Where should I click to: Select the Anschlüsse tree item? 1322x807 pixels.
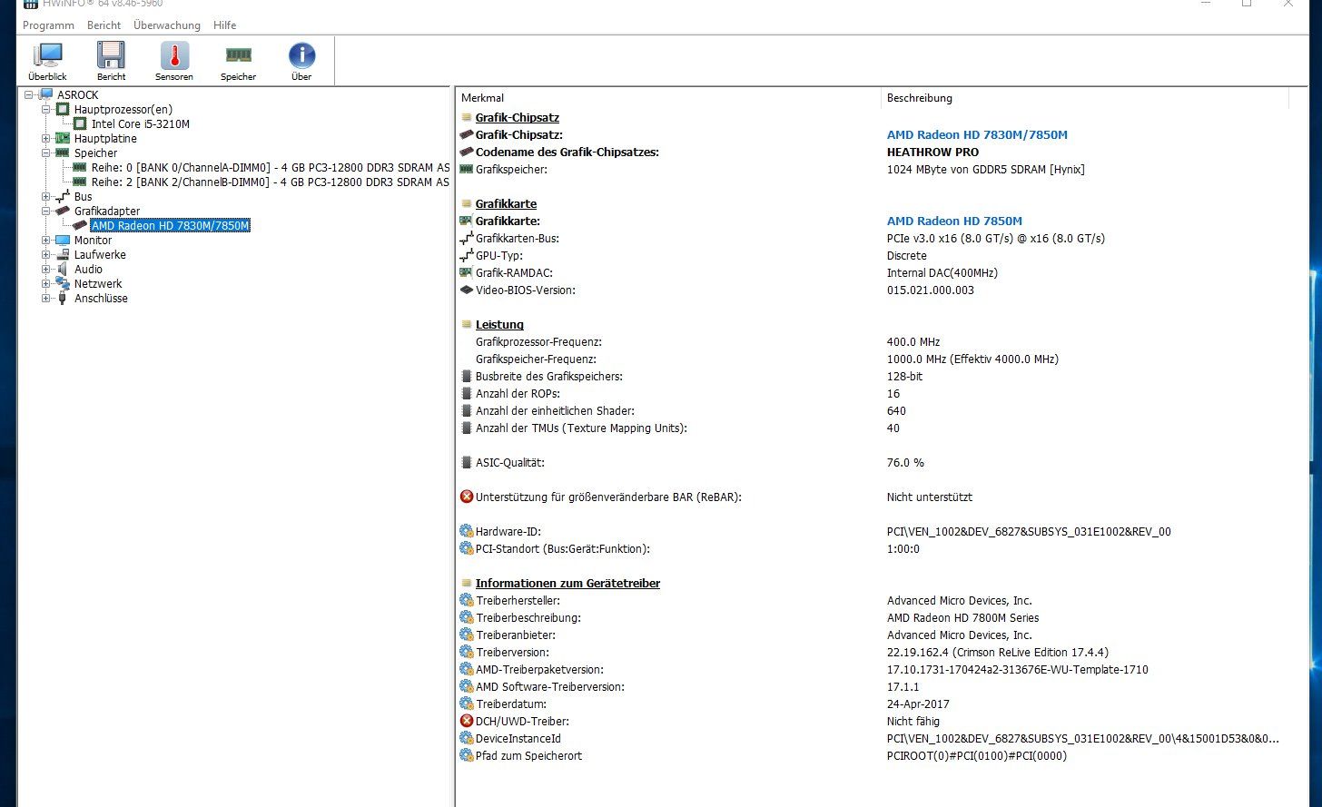pos(101,298)
